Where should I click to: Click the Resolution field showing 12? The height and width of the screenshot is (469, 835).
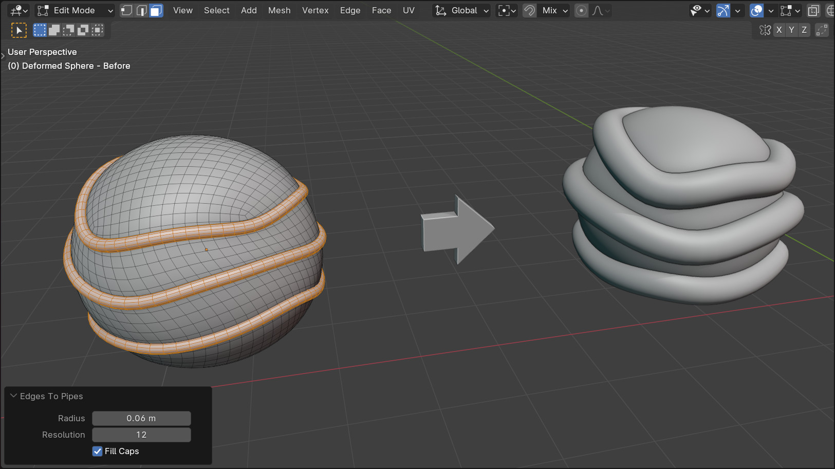[x=141, y=435]
